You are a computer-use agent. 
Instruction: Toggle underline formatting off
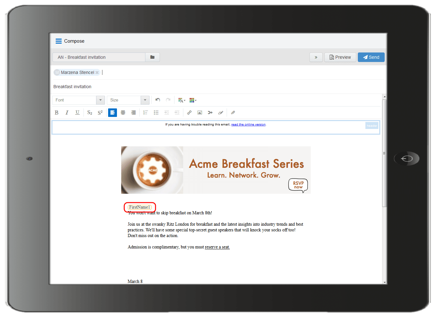pyautogui.click(x=77, y=113)
